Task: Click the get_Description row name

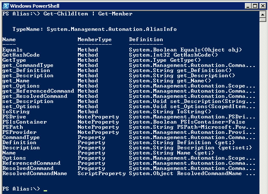Action: pos(28,76)
